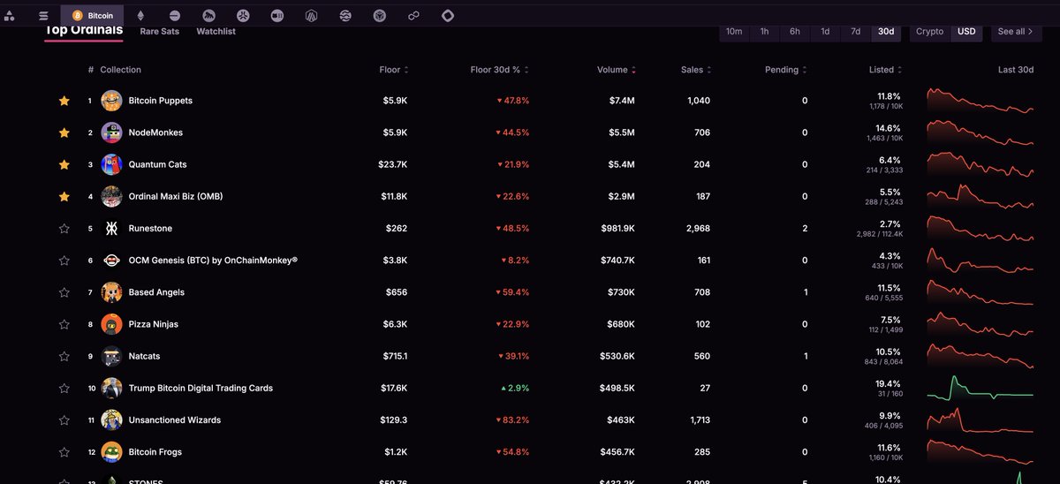Viewport: 1060px width, 484px height.
Task: Select the Sei wave chain icon
Action: point(345,16)
